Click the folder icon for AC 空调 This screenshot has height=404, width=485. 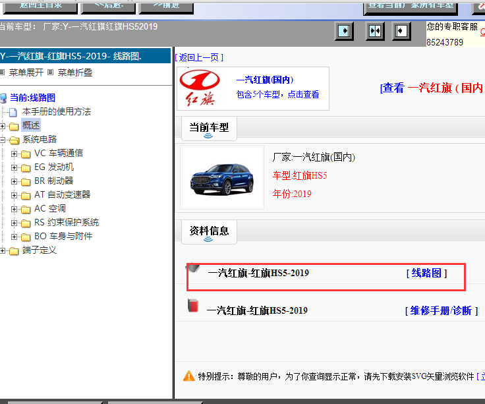26,210
